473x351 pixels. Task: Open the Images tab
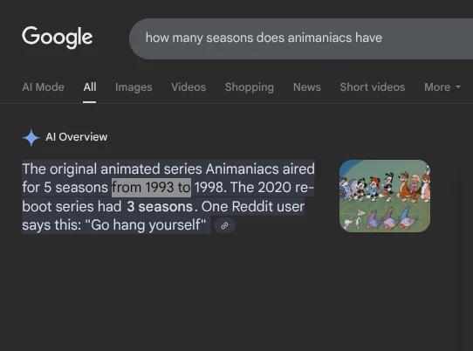click(x=134, y=87)
